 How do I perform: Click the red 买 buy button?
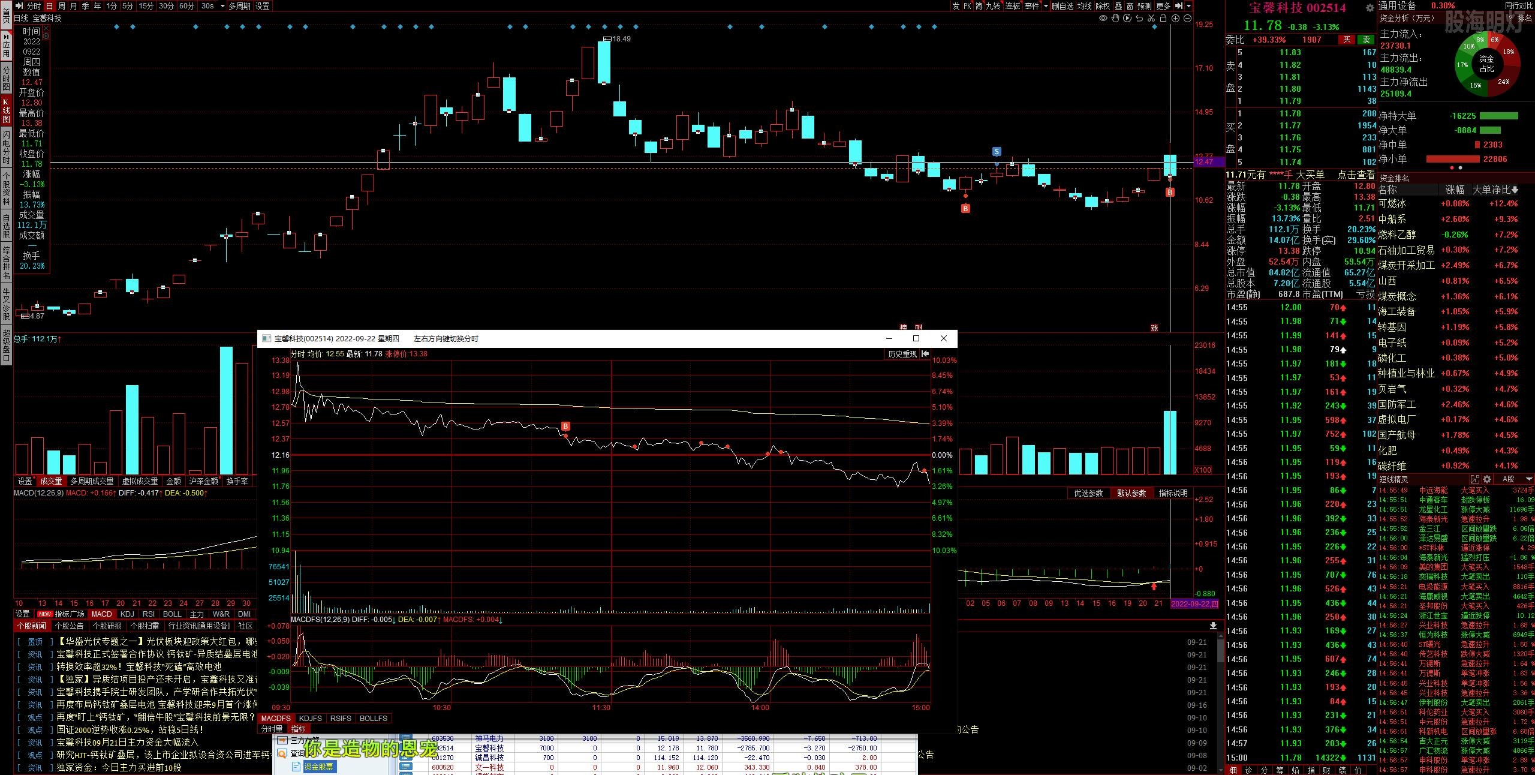1347,40
